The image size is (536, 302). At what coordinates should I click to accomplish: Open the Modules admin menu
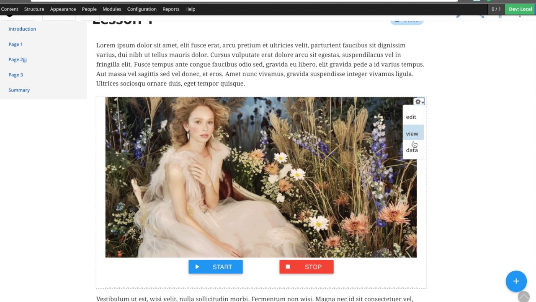pos(112,9)
